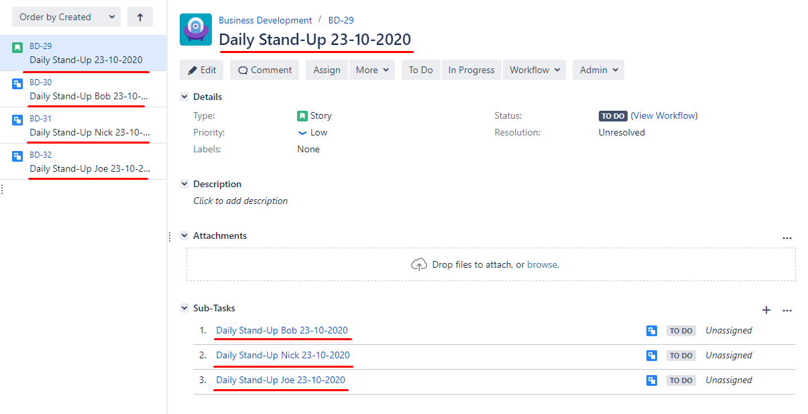Open the Order by Created dropdown

(66, 17)
